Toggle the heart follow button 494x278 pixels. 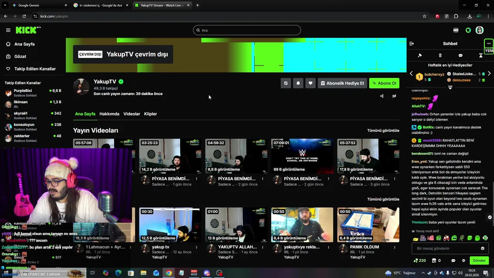[x=311, y=83]
